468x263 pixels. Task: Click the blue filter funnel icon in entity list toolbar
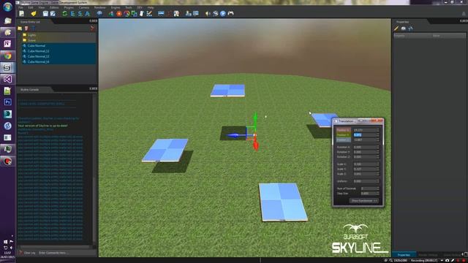(x=33, y=28)
